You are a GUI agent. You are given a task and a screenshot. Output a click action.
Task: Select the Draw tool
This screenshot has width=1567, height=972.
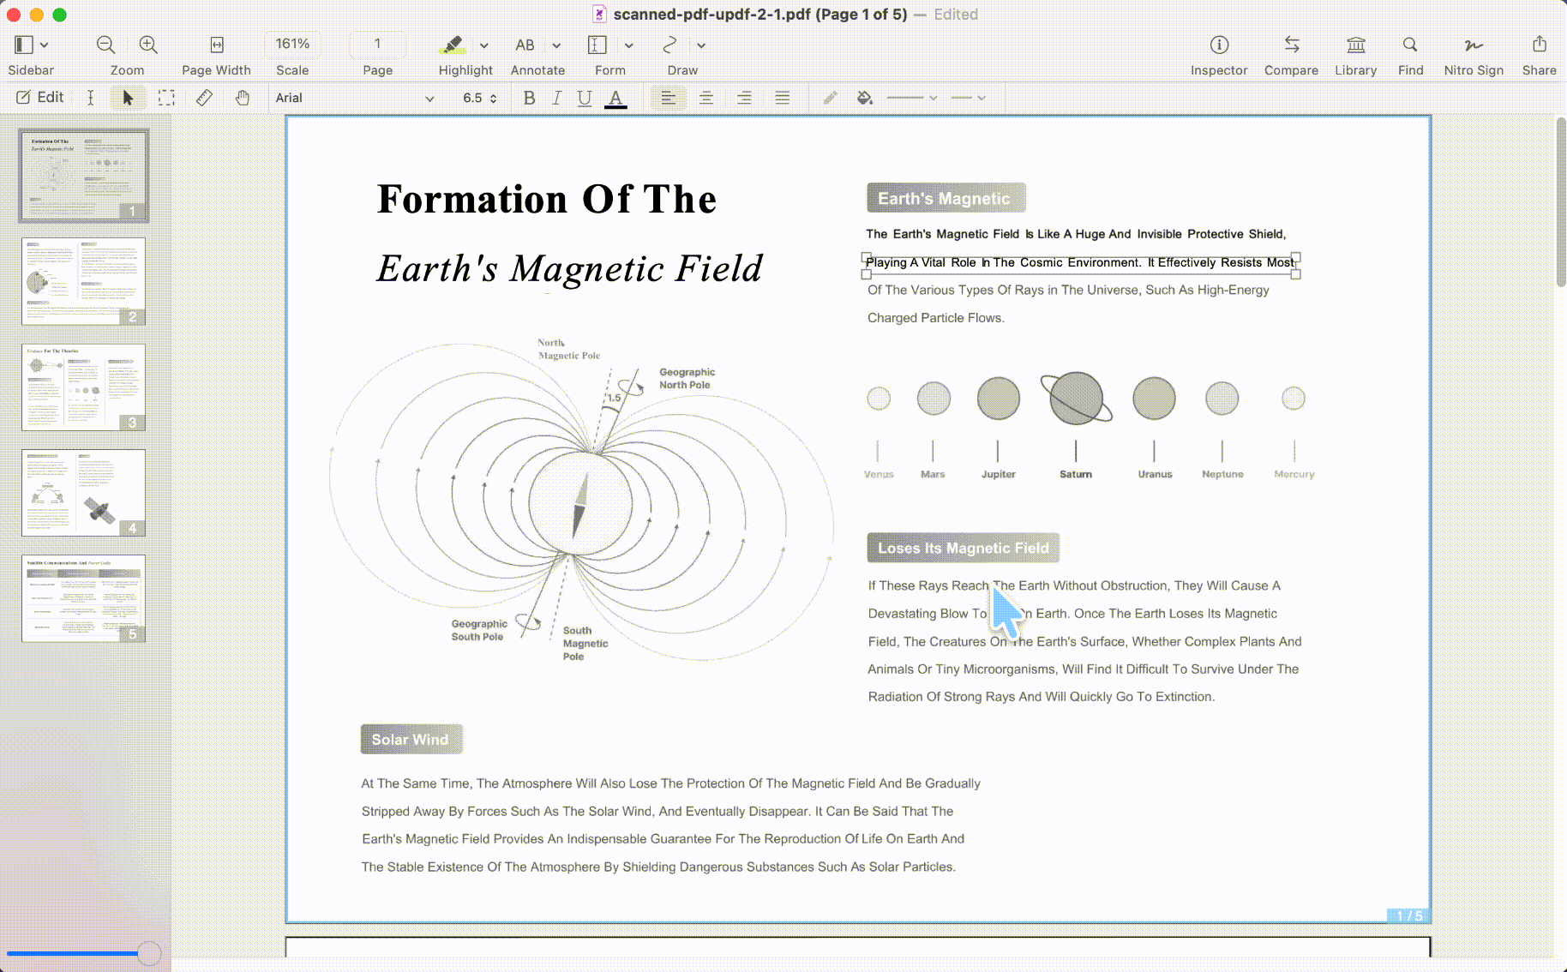click(x=670, y=45)
